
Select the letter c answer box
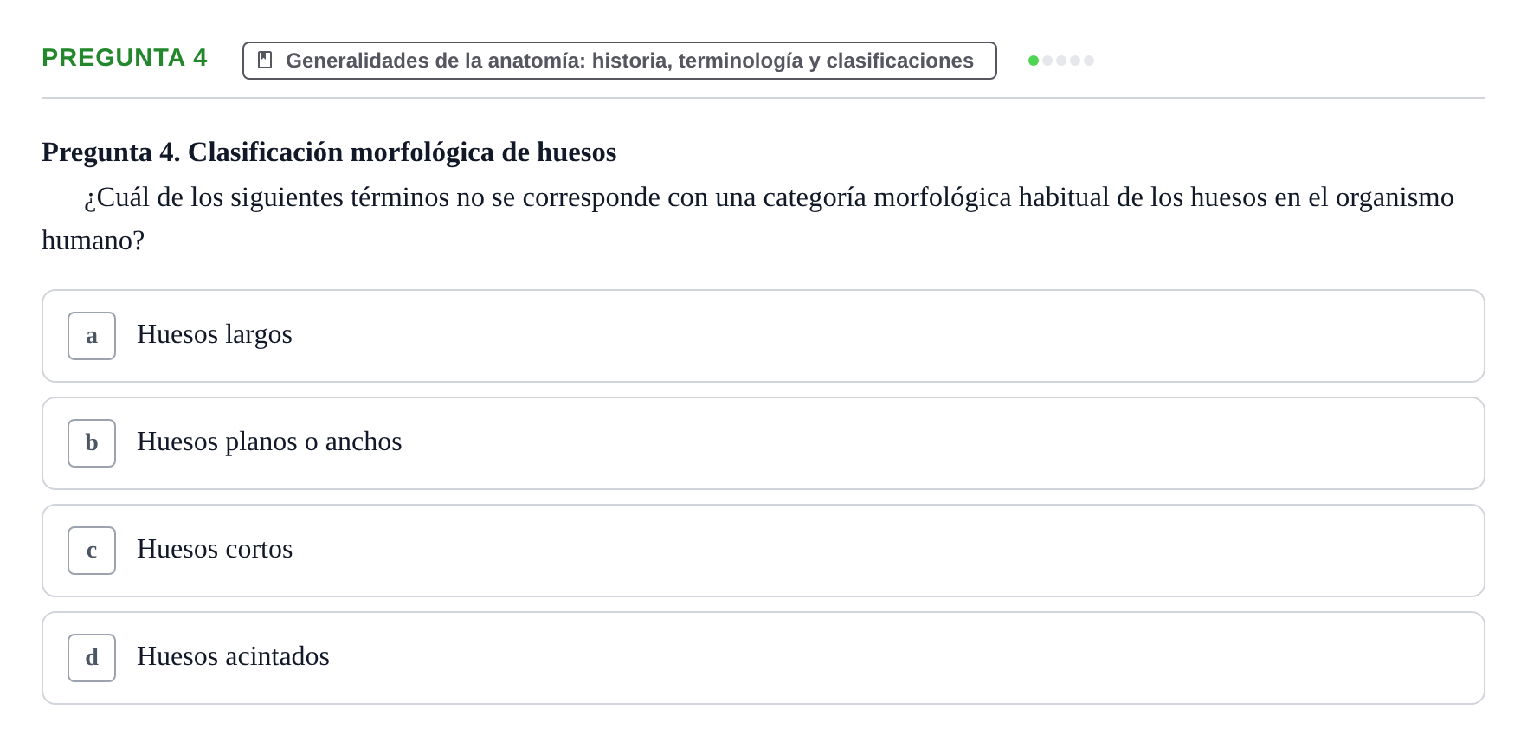coord(92,551)
